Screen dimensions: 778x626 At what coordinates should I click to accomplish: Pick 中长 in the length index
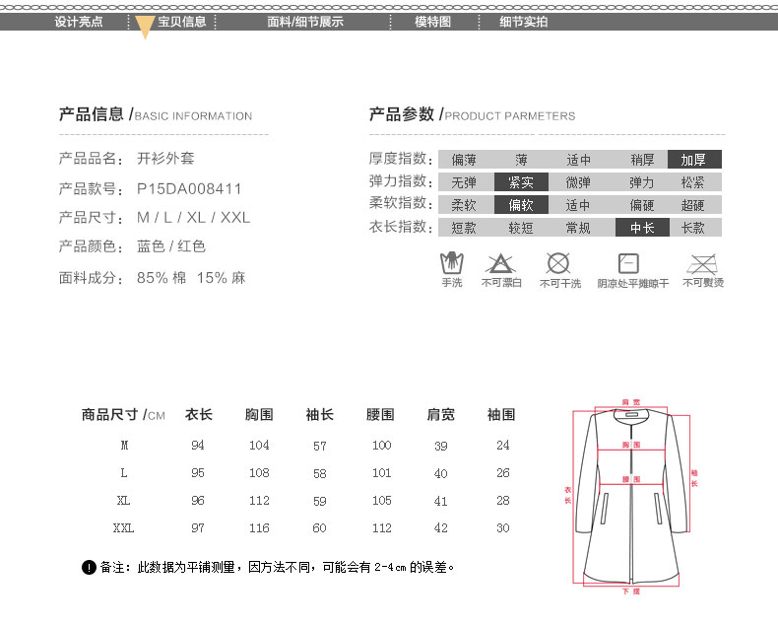(642, 228)
